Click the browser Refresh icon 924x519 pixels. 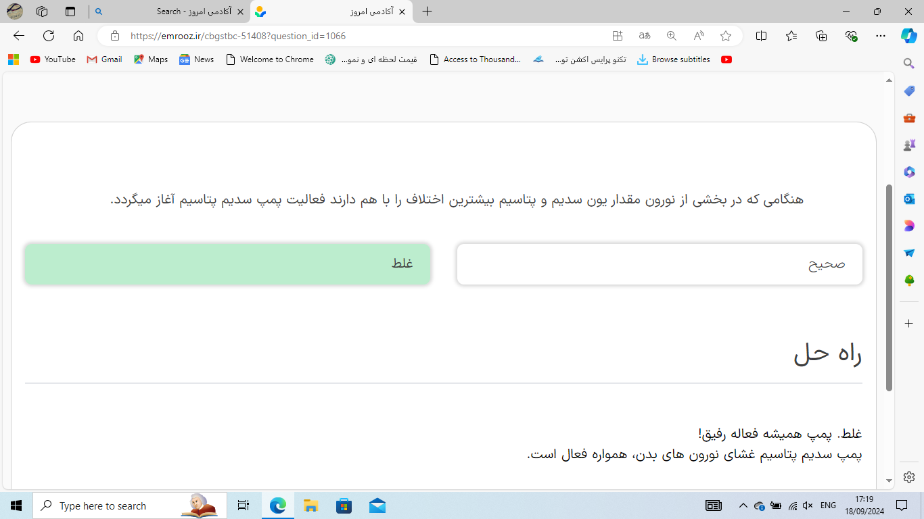(49, 36)
